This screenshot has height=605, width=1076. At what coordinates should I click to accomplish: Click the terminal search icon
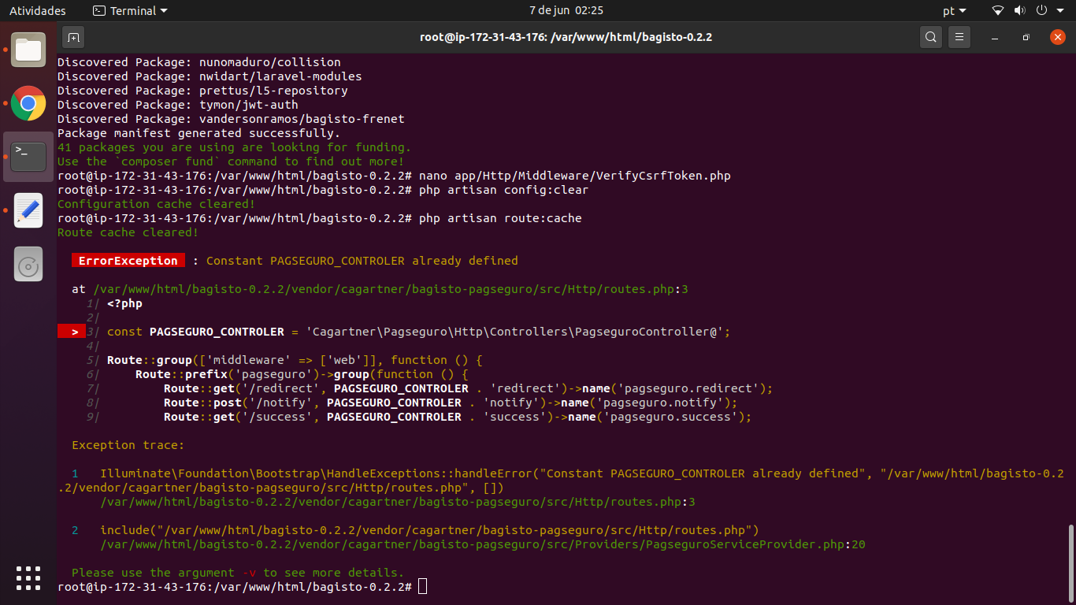pos(931,37)
